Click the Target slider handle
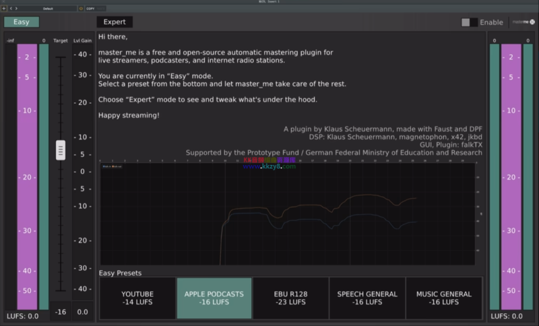 [61, 150]
